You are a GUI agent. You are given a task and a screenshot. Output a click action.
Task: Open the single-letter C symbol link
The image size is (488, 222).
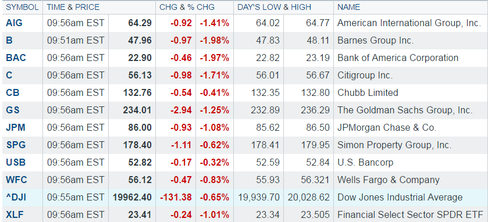tap(9, 75)
